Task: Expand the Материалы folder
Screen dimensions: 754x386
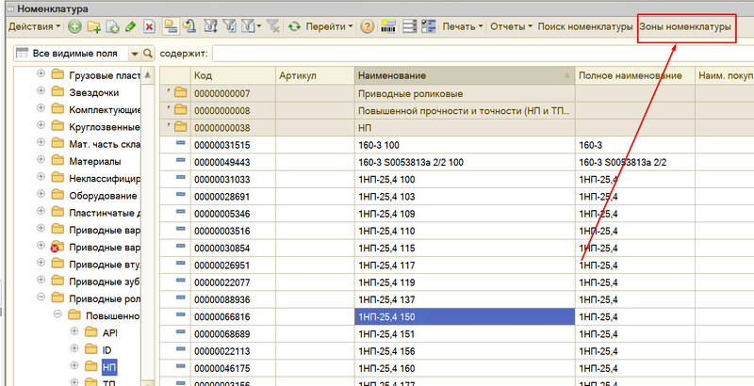Action: [41, 161]
